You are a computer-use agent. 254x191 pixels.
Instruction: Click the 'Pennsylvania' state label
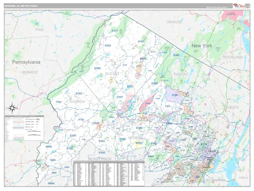26,62
